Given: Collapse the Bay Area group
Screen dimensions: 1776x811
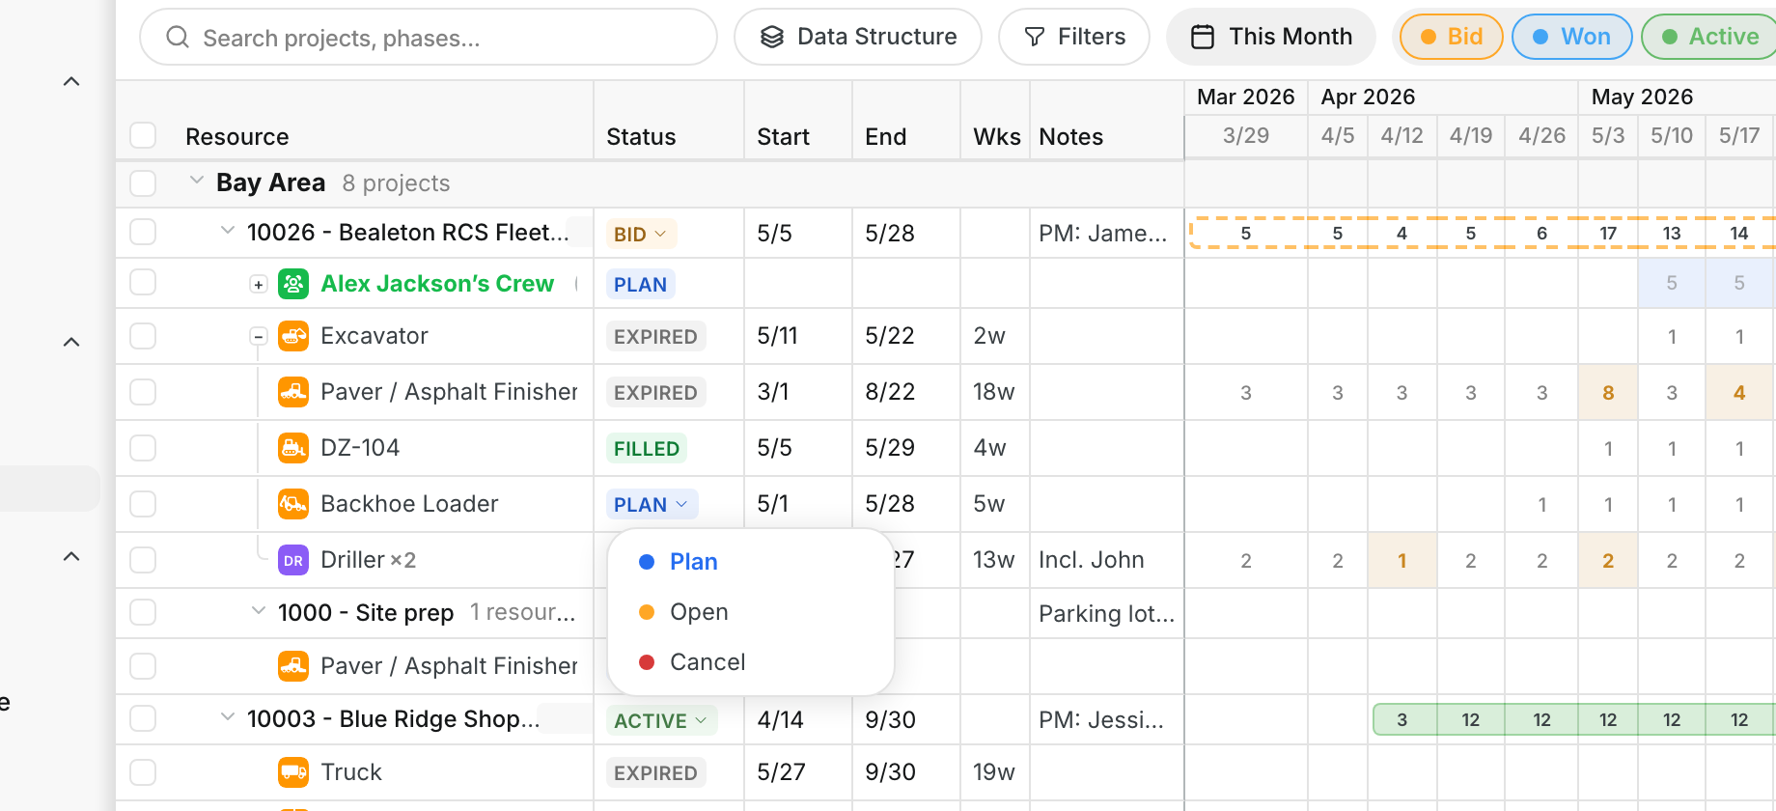Looking at the screenshot, I should coord(197,181).
